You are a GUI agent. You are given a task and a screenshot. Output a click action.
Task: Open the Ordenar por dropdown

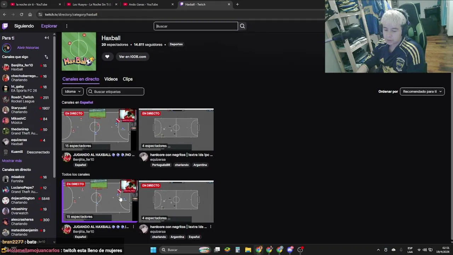point(422,91)
